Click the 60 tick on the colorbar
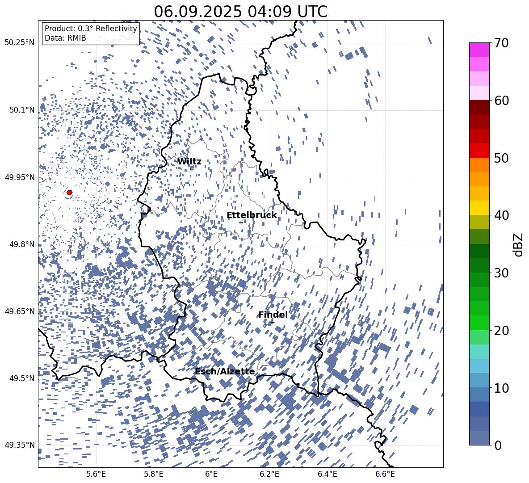Viewport: 529px width, 483px height. [501, 101]
